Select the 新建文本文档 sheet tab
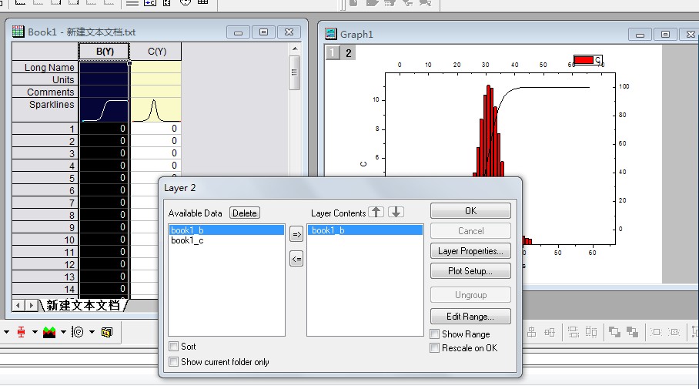This screenshot has width=699, height=389. 83,305
